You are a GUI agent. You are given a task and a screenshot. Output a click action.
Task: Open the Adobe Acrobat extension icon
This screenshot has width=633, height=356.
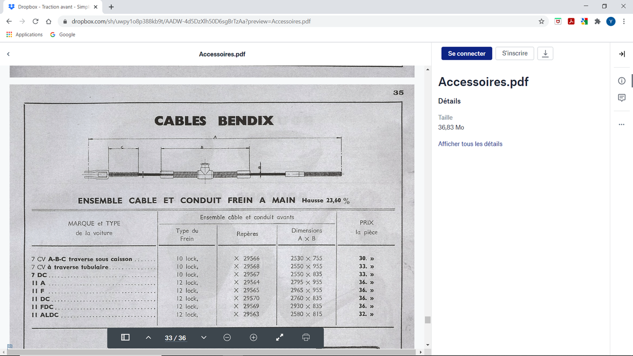571,21
